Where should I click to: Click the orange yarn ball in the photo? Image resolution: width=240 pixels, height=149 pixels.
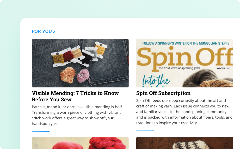[x=68, y=75]
